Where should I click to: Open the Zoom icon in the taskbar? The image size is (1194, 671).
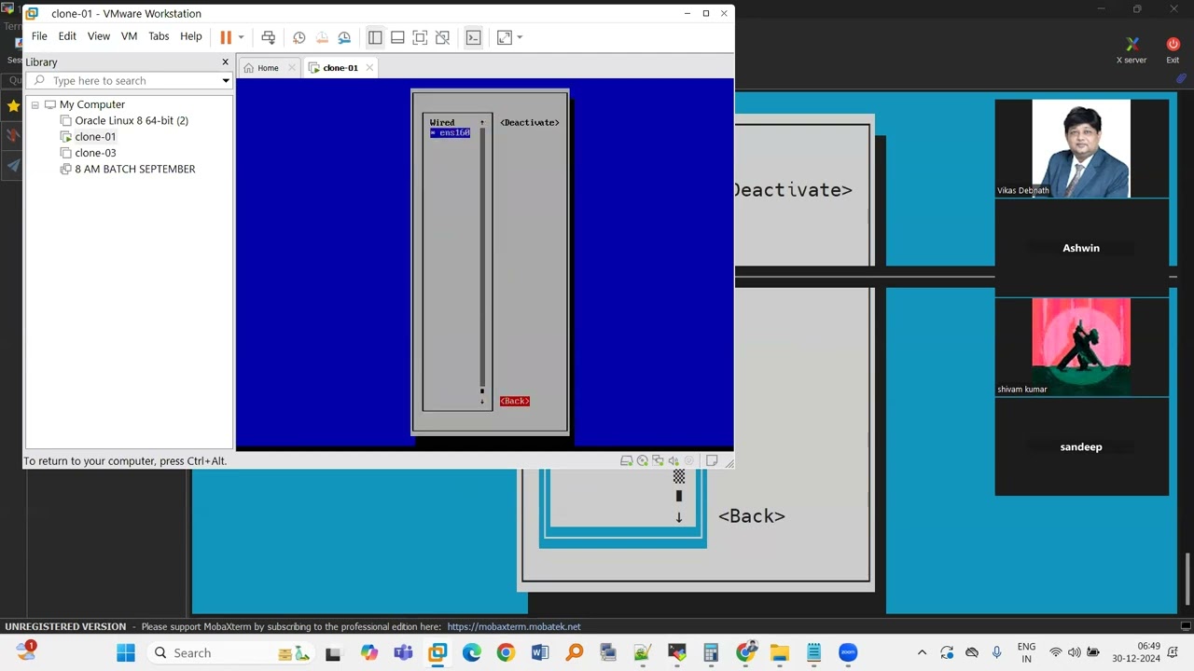pos(848,652)
